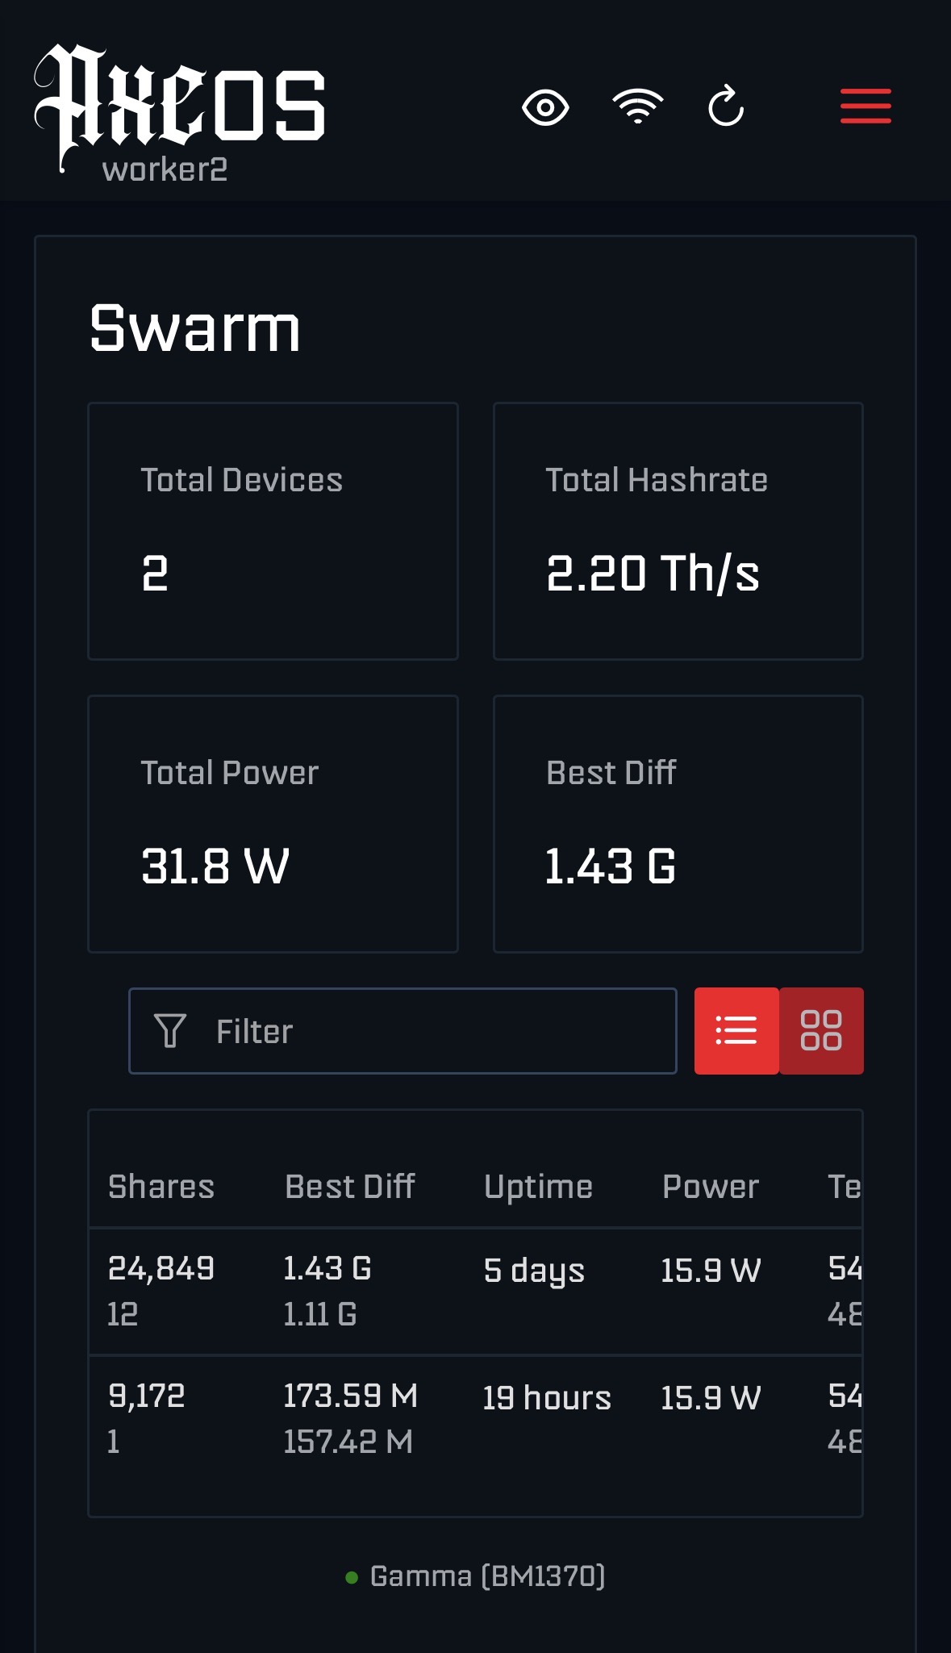Image resolution: width=951 pixels, height=1653 pixels.
Task: Click the Total Hashrate card
Action: point(678,531)
